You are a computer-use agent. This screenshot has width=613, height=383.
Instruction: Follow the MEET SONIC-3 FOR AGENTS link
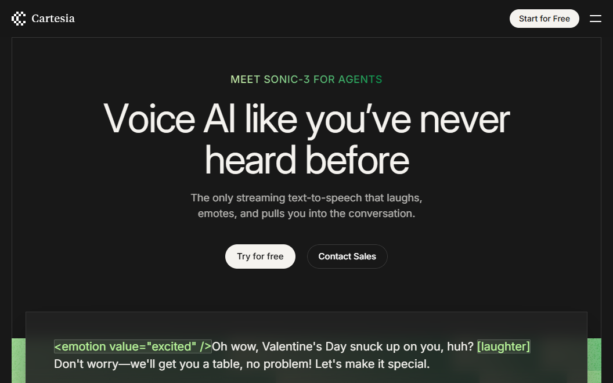pos(306,80)
